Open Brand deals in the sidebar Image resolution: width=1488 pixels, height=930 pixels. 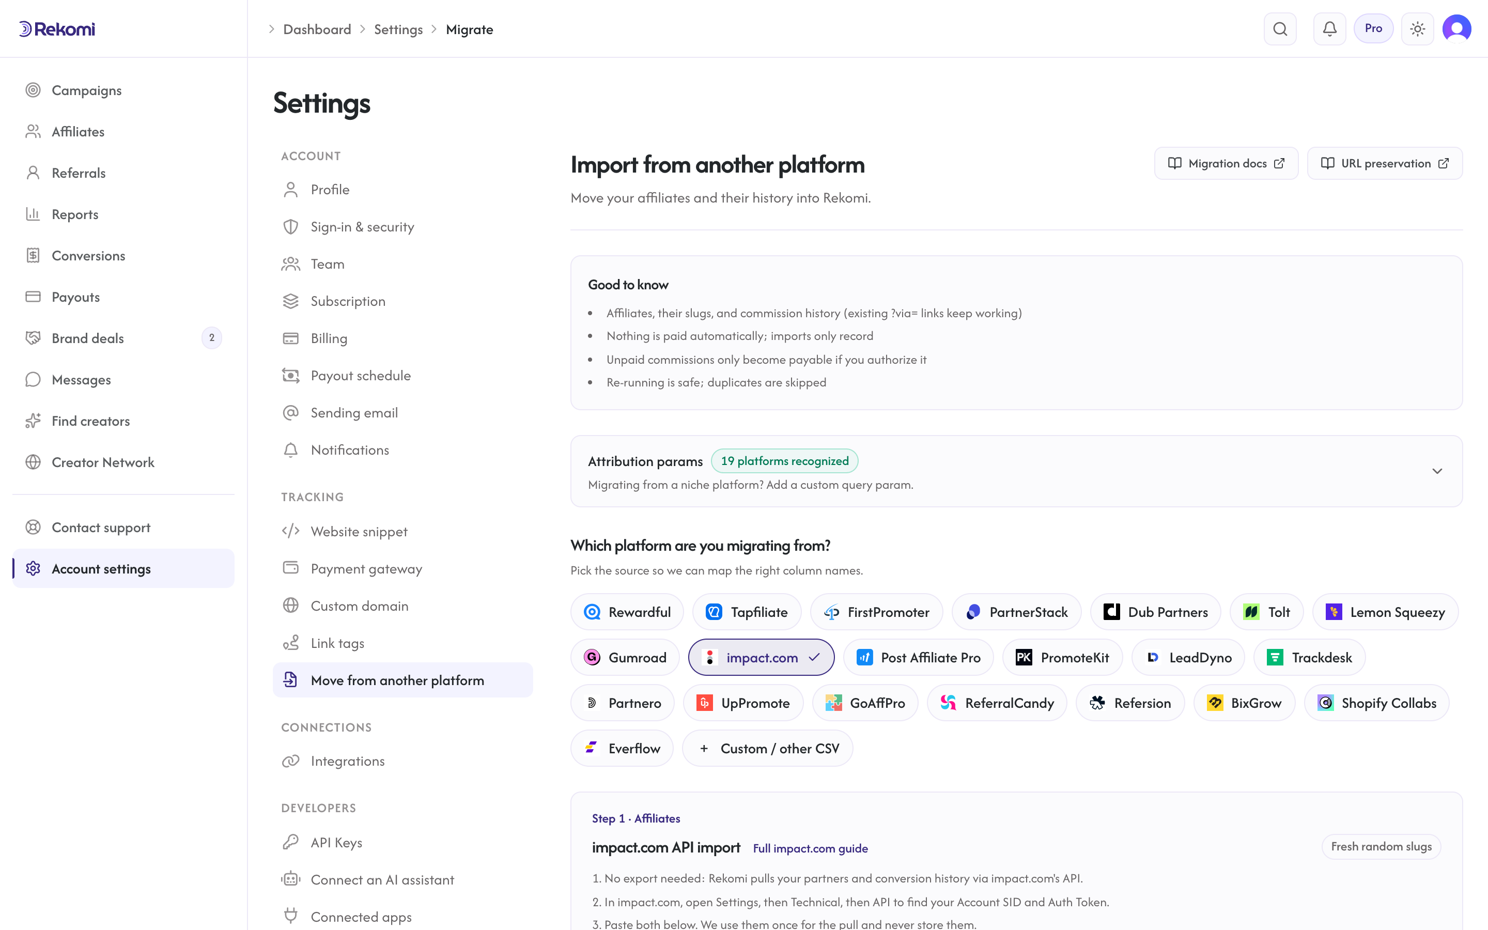point(123,338)
